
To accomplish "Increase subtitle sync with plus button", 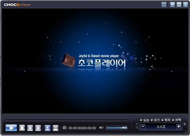I will point(179,127).
